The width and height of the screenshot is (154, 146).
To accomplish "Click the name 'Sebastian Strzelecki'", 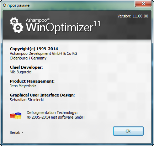I will coord(27,100).
